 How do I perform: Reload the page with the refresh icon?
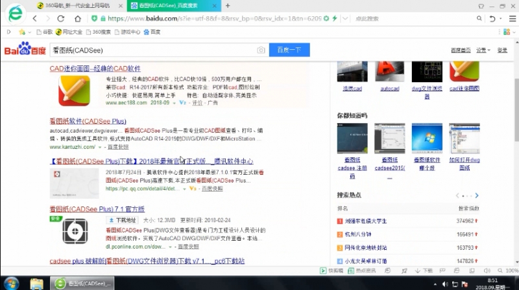pos(60,19)
